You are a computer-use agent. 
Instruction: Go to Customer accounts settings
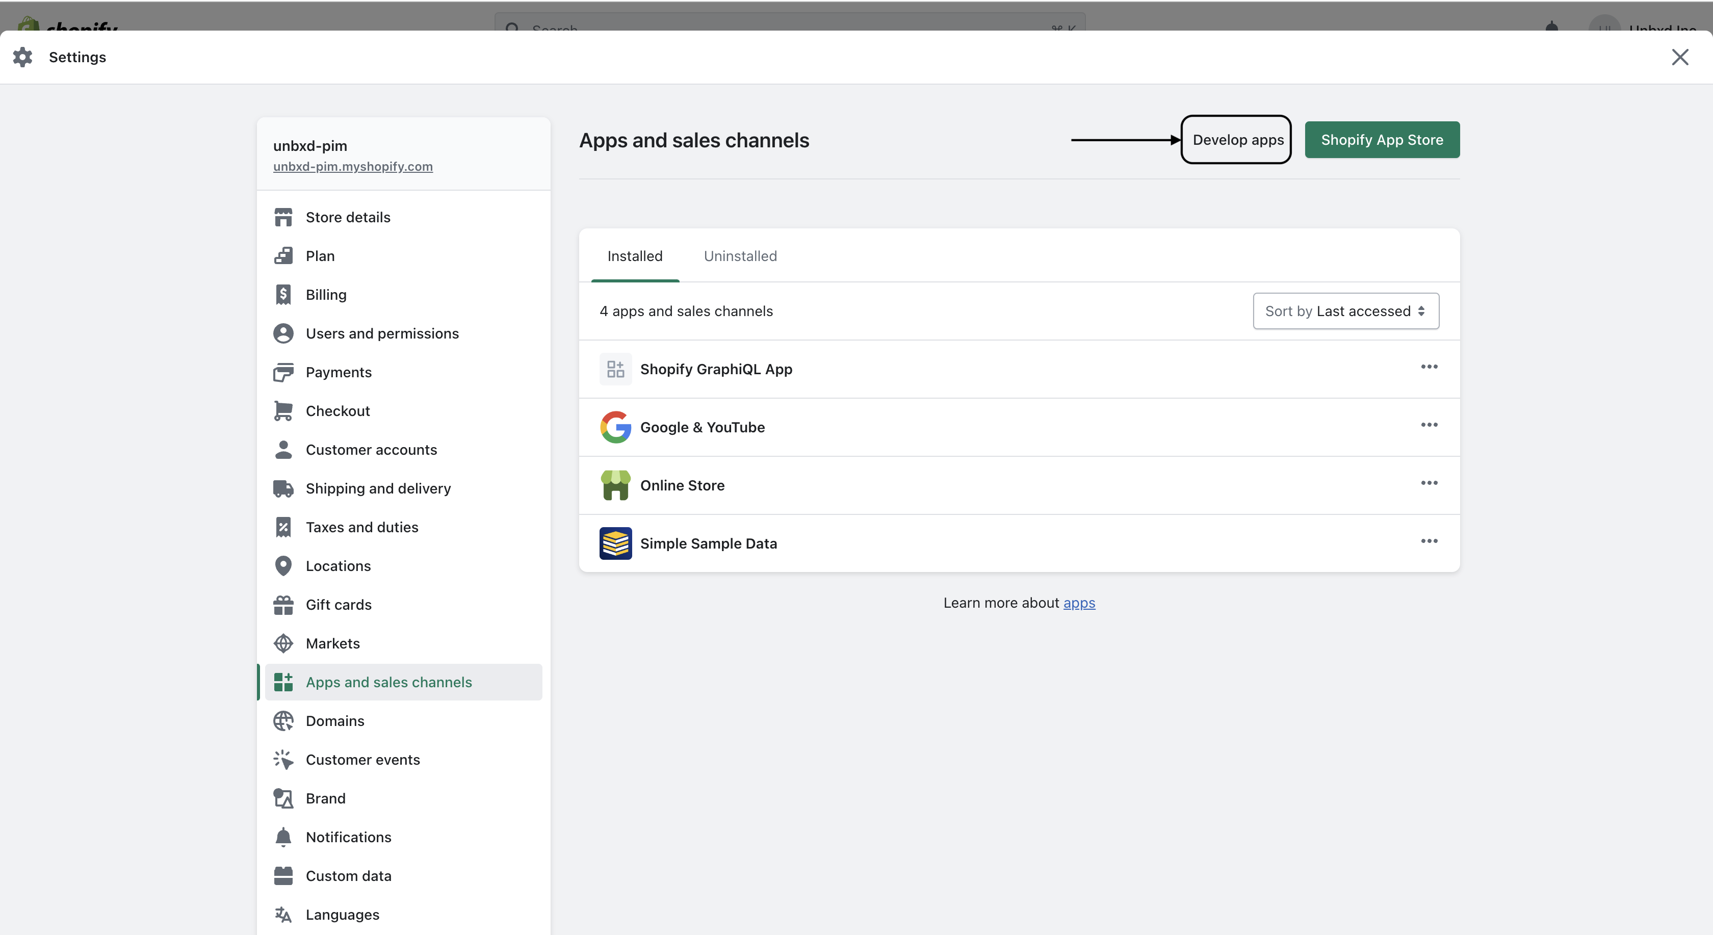(x=404, y=450)
